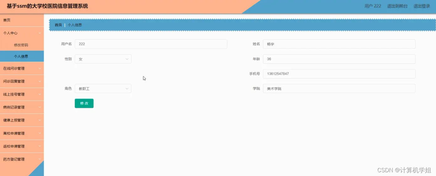Click 退出到前台 in the header
436x176 pixels.
pos(397,6)
